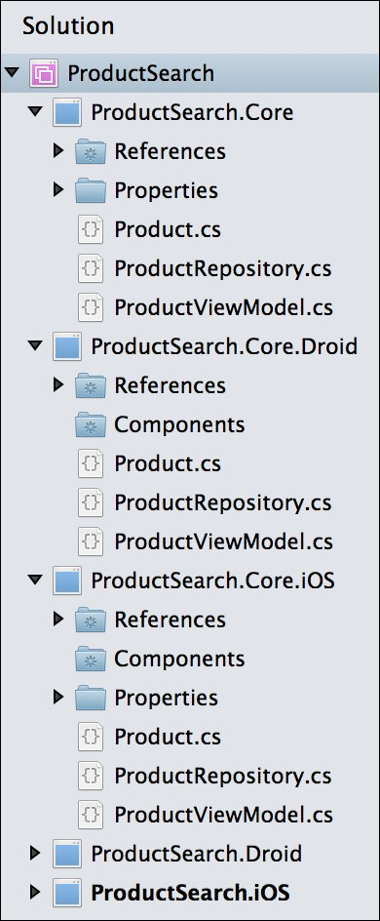The width and height of the screenshot is (380, 921).
Task: Expand Properties under ProductSearch.Core.iOS
Action: click(x=58, y=698)
